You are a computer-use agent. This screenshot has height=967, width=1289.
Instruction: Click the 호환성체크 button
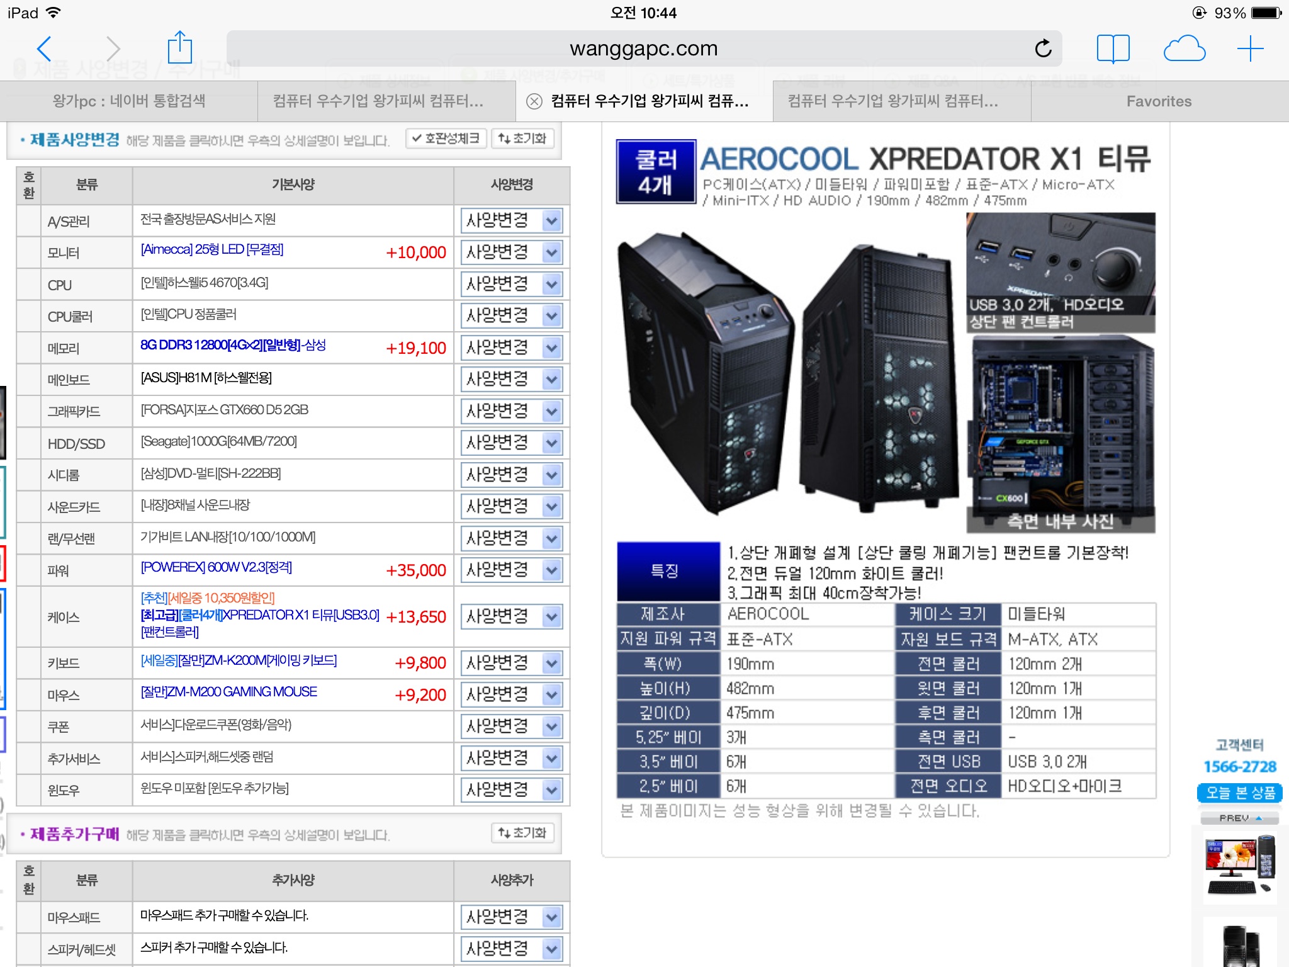tap(446, 139)
